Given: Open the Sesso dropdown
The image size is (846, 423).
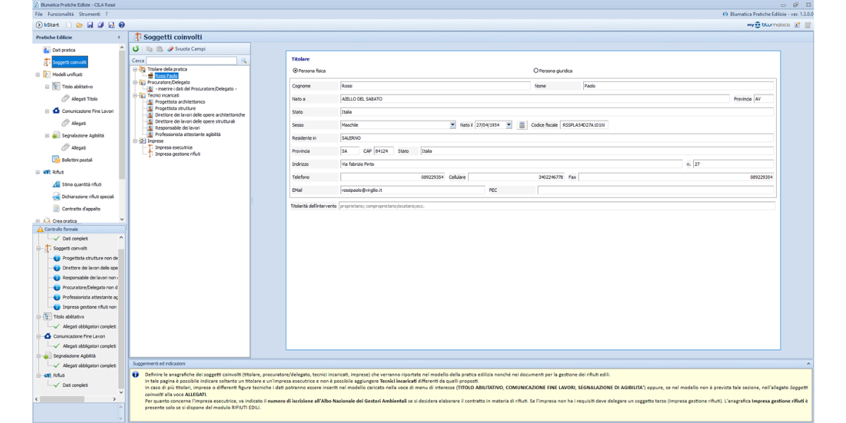Looking at the screenshot, I should (453, 125).
